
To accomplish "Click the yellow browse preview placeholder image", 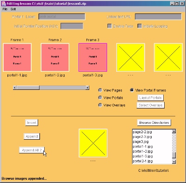I will point(93,143).
